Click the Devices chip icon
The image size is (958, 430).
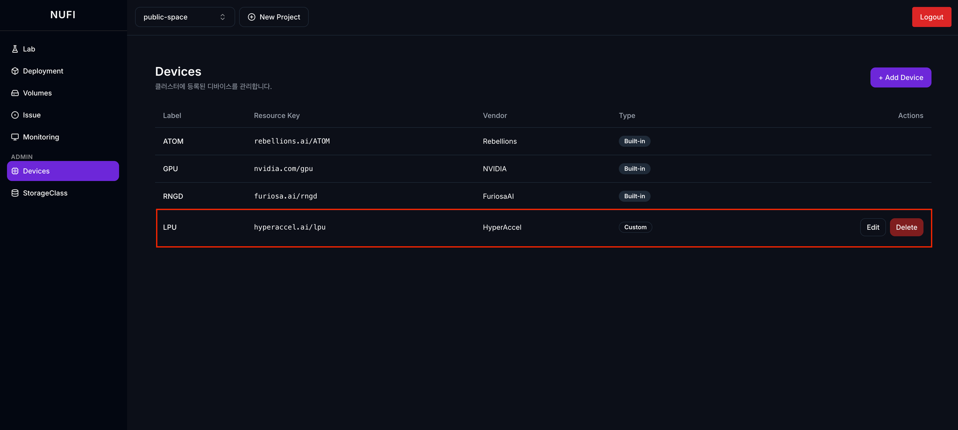click(x=15, y=171)
